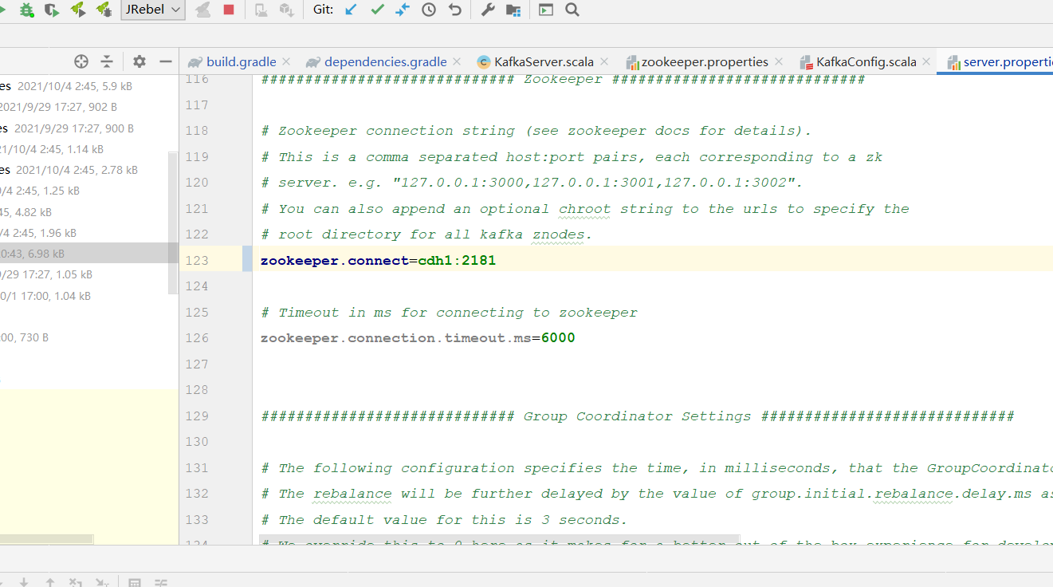Click the Group Coordinator Settings header line
The width and height of the screenshot is (1053, 587).
[x=637, y=416]
